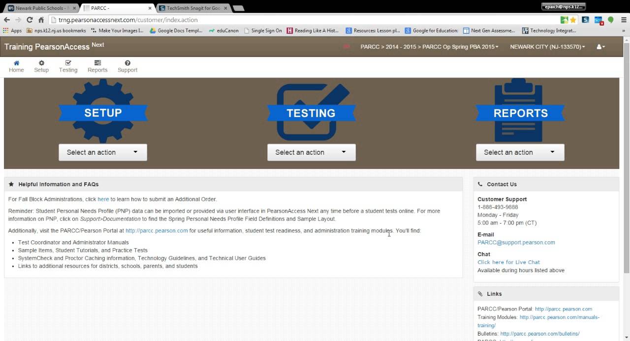Open the PARCC/Pearson Portal link
This screenshot has height=341, width=630.
[564, 309]
